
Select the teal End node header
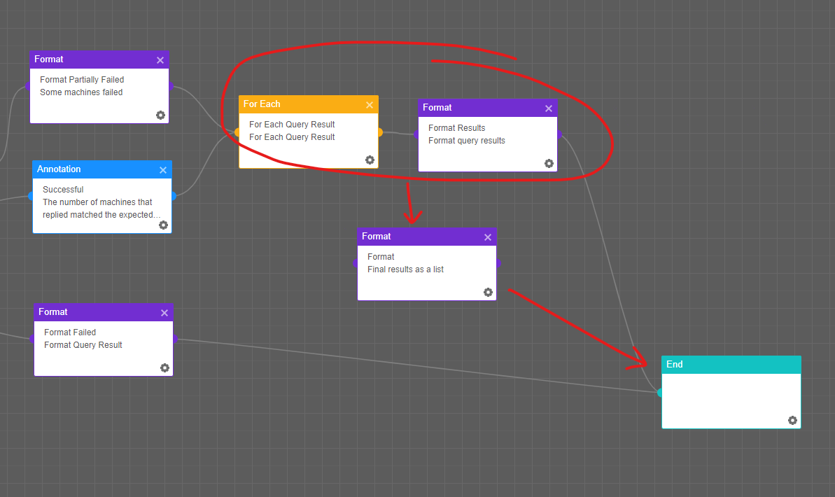721,365
